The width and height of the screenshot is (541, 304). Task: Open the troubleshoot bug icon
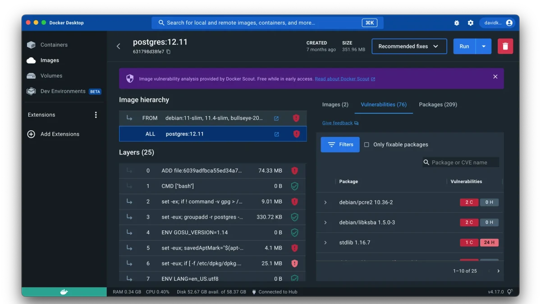[457, 23]
